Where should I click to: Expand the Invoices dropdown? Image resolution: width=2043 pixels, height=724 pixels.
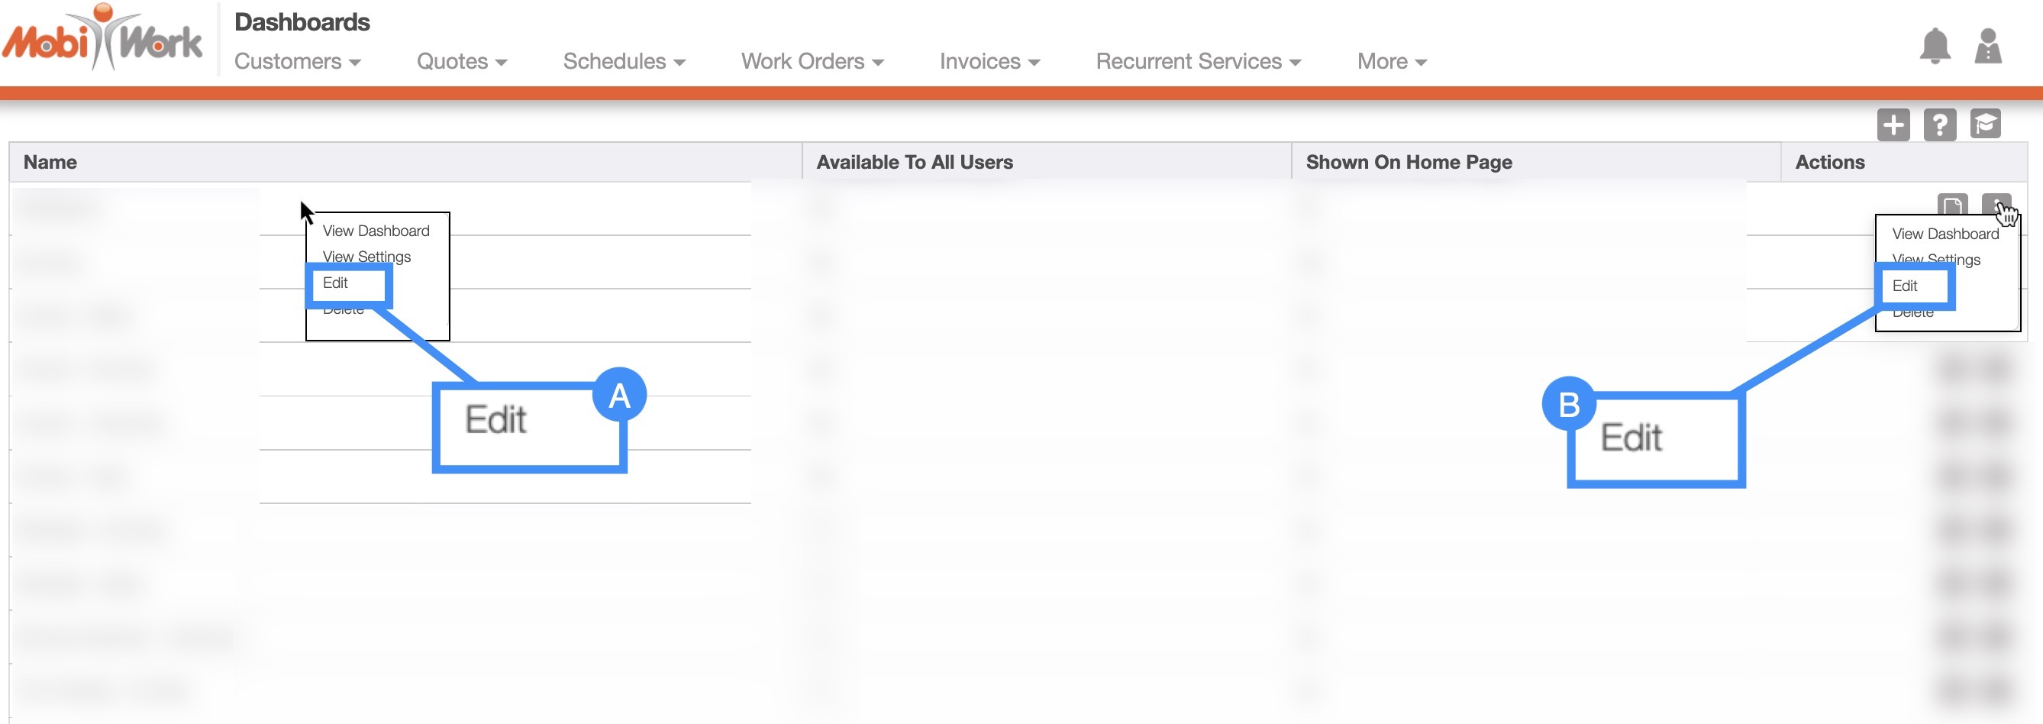(x=989, y=61)
